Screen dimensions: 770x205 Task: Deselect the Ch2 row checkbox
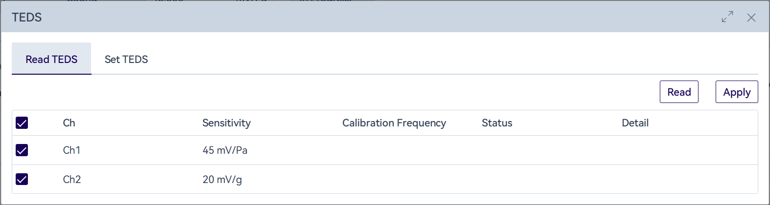22,179
